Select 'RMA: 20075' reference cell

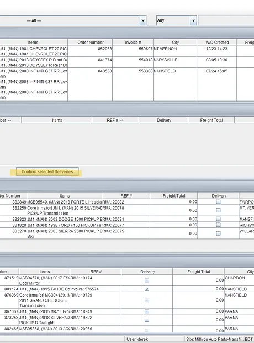126,233
